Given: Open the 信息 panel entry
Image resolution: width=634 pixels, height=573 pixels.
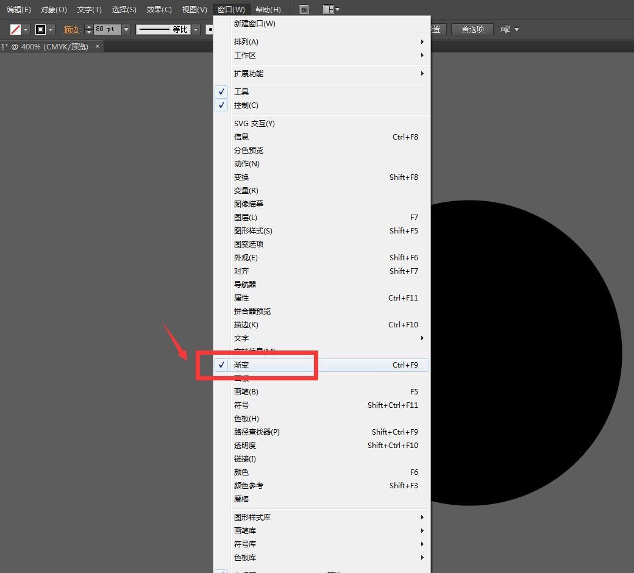Looking at the screenshot, I should pos(321,137).
